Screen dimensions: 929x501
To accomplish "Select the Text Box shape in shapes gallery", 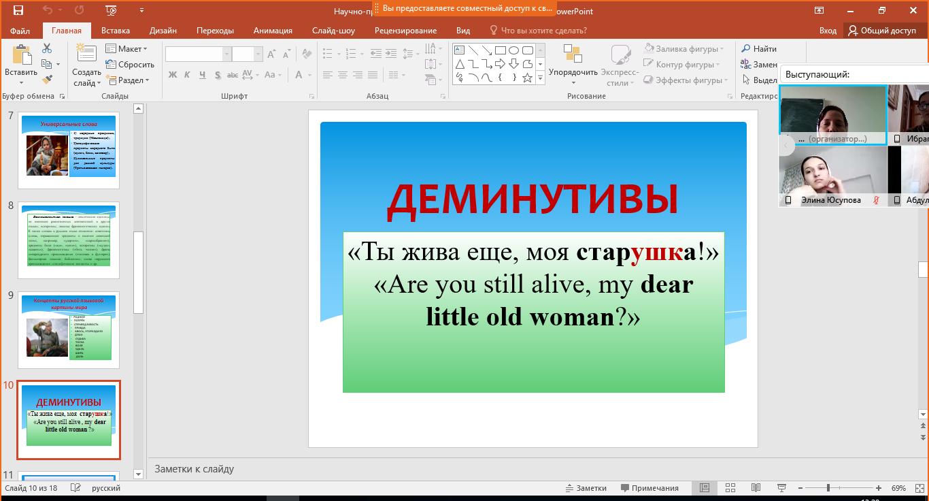I will (x=459, y=50).
